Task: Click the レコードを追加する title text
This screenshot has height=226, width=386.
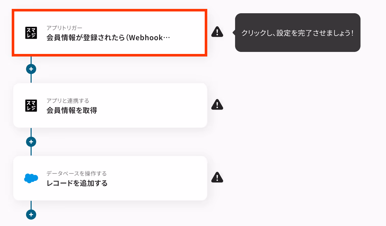Action: point(77,183)
